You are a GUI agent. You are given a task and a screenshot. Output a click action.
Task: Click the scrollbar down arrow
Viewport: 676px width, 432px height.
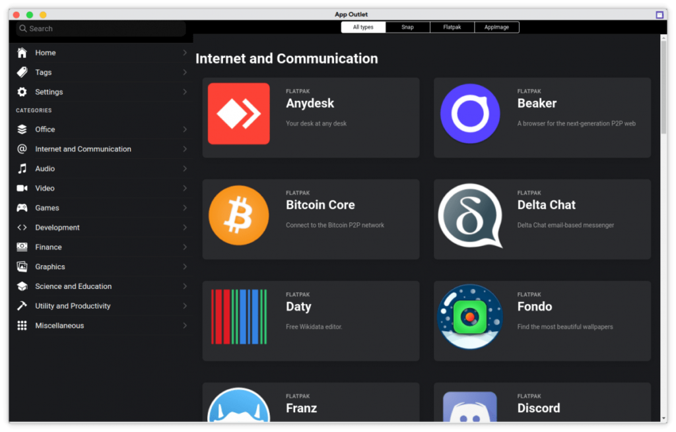(x=663, y=418)
